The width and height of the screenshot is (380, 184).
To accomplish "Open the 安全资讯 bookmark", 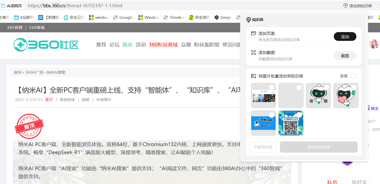I will click(x=199, y=17).
